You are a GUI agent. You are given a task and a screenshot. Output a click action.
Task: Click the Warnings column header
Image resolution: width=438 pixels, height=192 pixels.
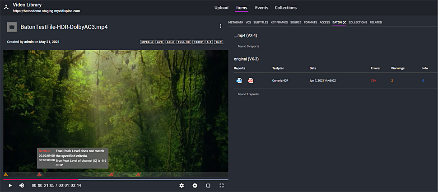pos(398,68)
